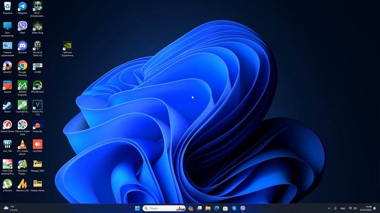Select the Macros Link desktop shortcut
Image resolution: width=380 pixels, height=213 pixels.
click(23, 186)
